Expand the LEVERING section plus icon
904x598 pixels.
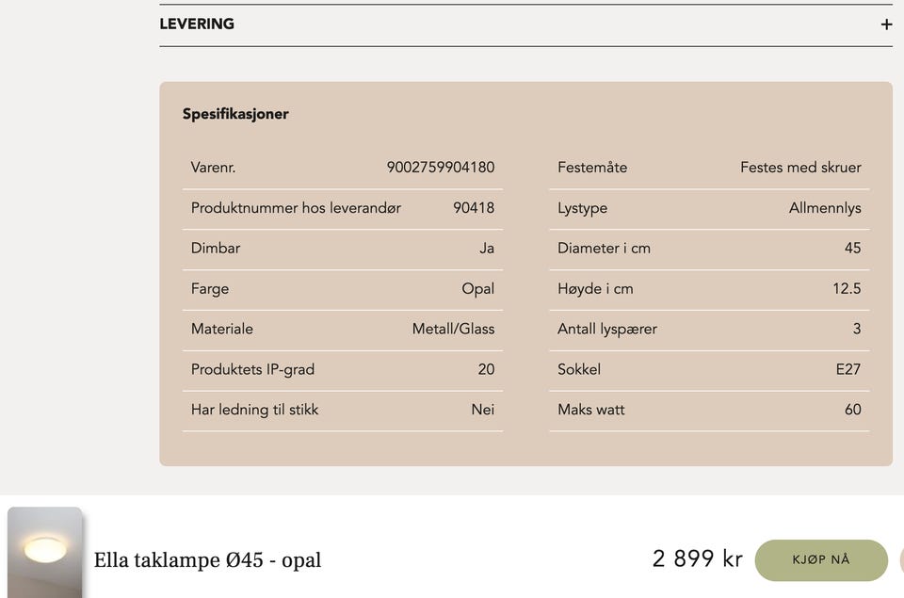click(x=886, y=24)
